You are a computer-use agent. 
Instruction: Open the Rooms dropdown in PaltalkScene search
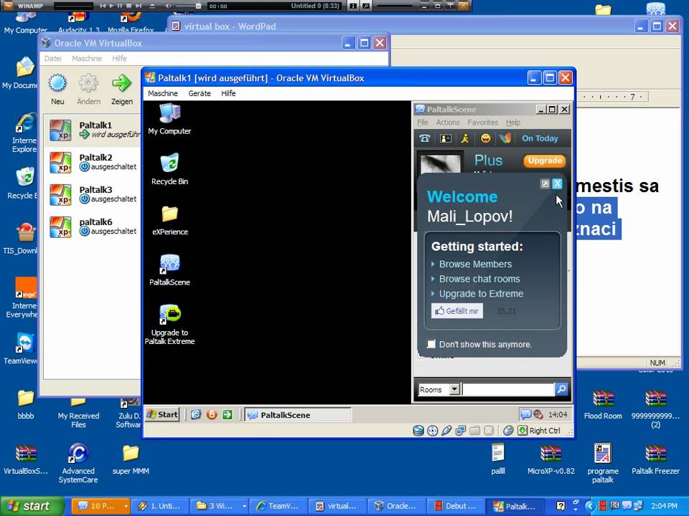454,389
